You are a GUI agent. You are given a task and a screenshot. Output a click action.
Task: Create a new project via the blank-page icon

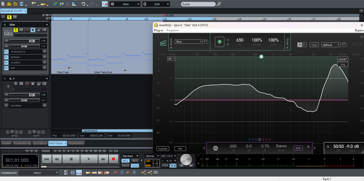[x=3, y=4]
